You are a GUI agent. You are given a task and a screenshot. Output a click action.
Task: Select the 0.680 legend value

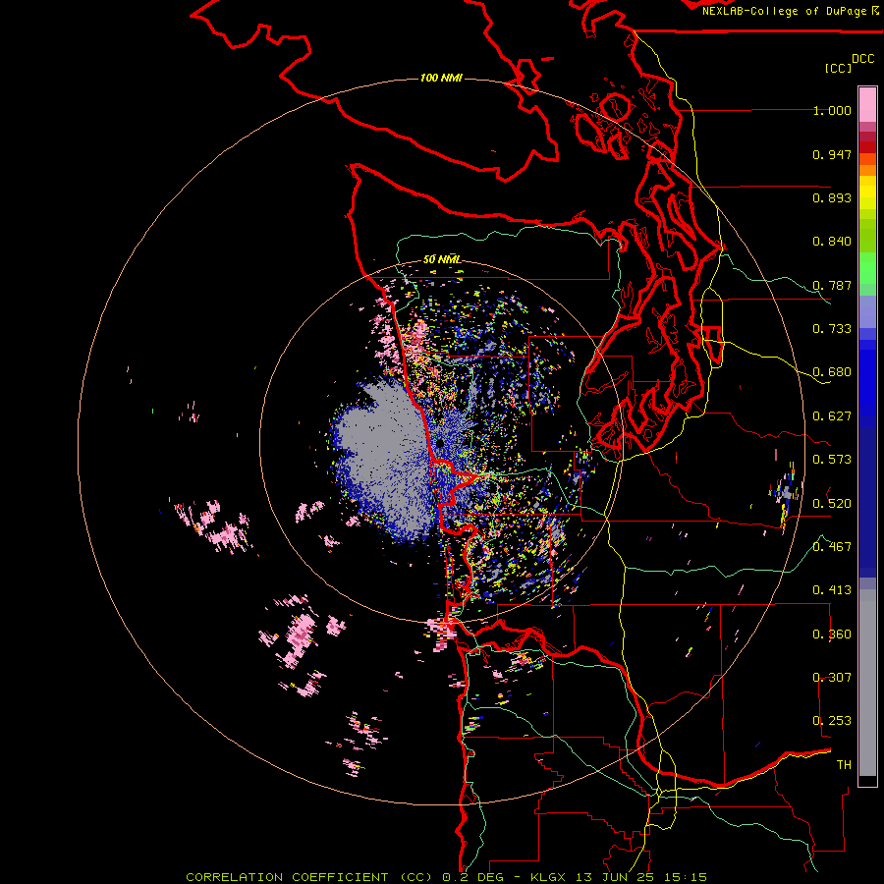point(832,372)
